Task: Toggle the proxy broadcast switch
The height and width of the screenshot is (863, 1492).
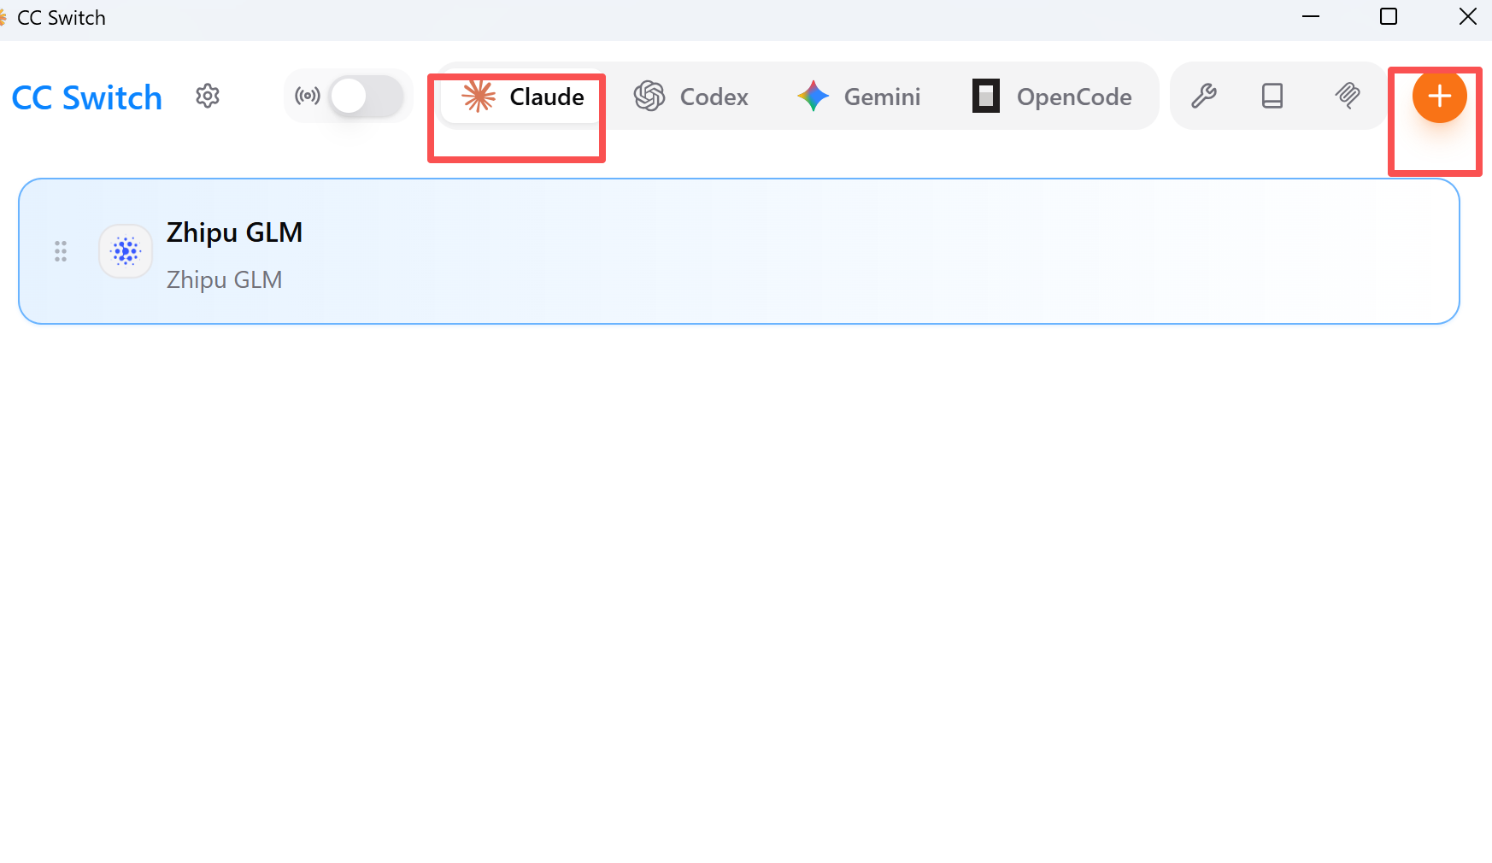Action: [x=367, y=96]
